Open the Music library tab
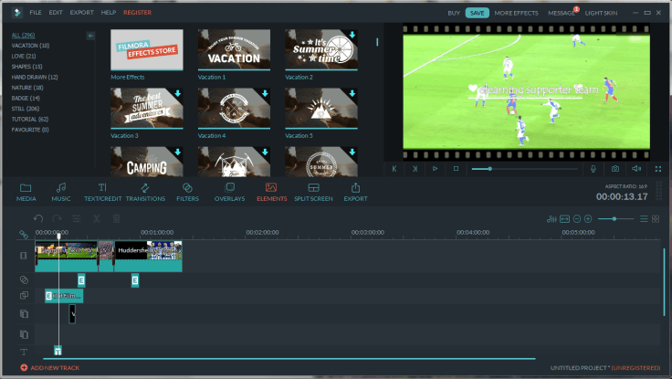This screenshot has height=379, width=672. pos(61,192)
